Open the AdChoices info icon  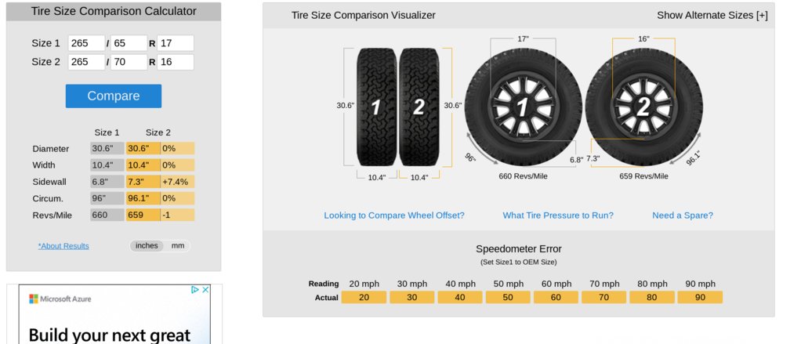point(194,289)
